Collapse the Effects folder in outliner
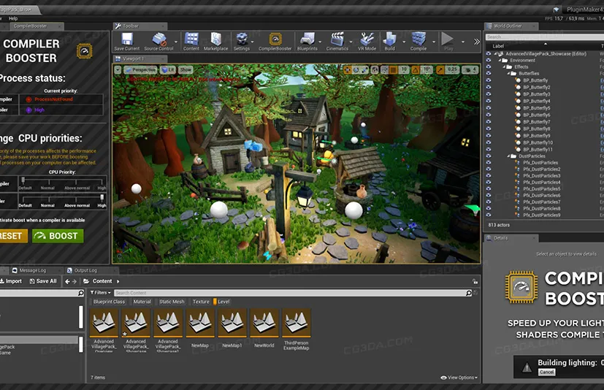This screenshot has width=604, height=390. point(504,67)
